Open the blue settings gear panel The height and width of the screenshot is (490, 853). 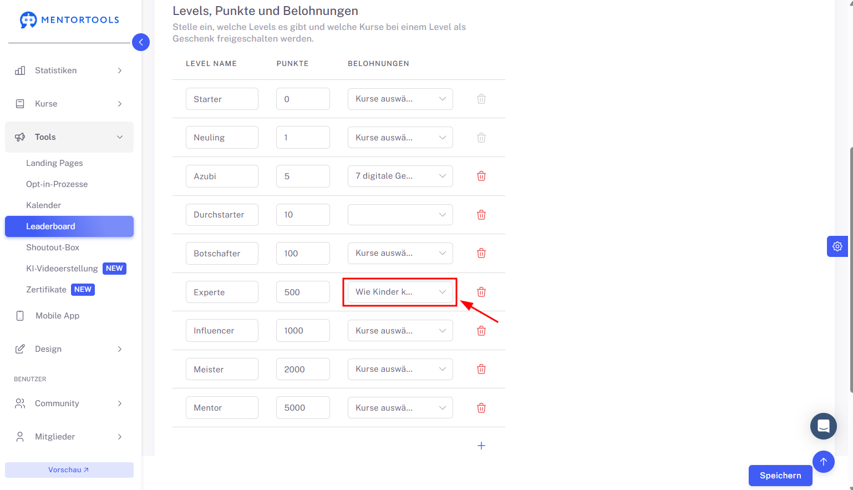click(x=837, y=246)
